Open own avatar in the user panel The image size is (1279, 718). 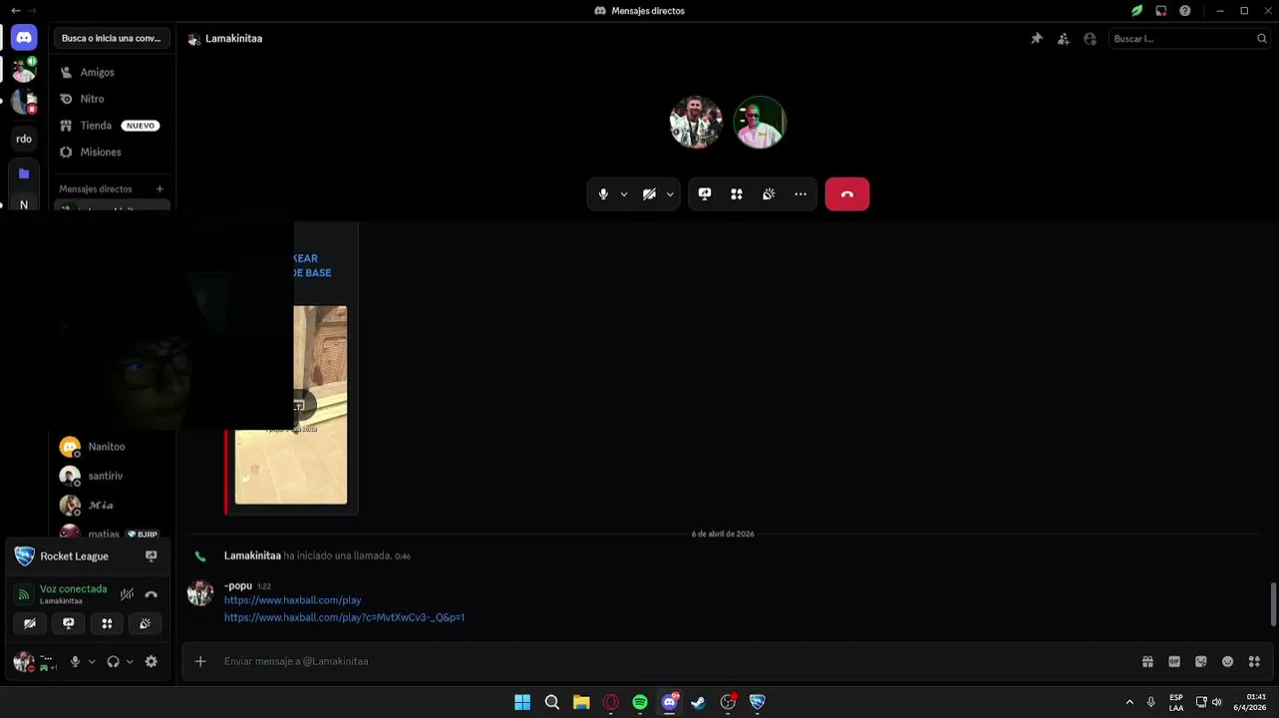point(23,662)
